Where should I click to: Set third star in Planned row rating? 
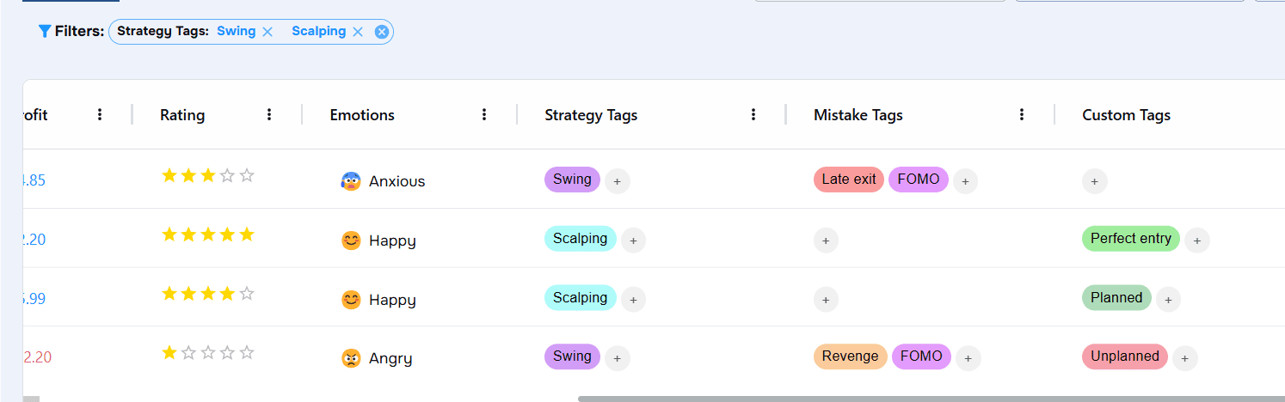point(208,294)
